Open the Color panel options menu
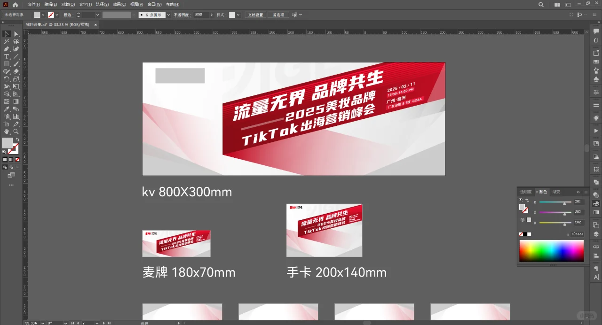This screenshot has width=602, height=325. point(586,192)
